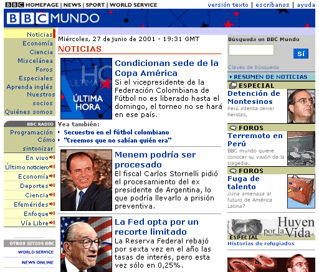Go to Nuestros socios page
The height and width of the screenshot is (272, 319).
(41, 98)
